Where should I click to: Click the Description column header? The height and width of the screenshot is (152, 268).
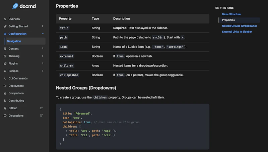[121, 19]
